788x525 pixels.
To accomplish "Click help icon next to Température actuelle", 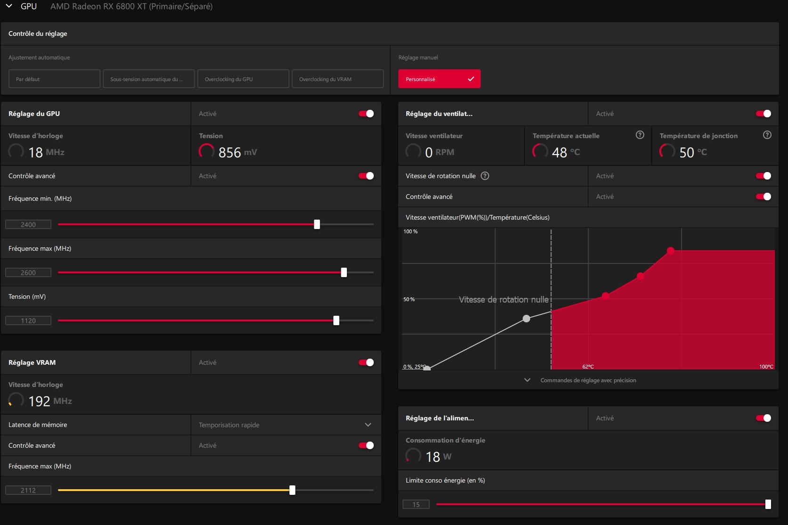I will pos(640,135).
